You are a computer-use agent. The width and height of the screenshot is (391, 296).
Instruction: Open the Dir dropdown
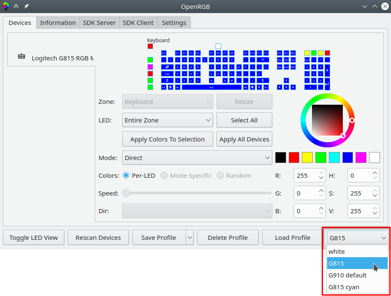click(x=197, y=211)
